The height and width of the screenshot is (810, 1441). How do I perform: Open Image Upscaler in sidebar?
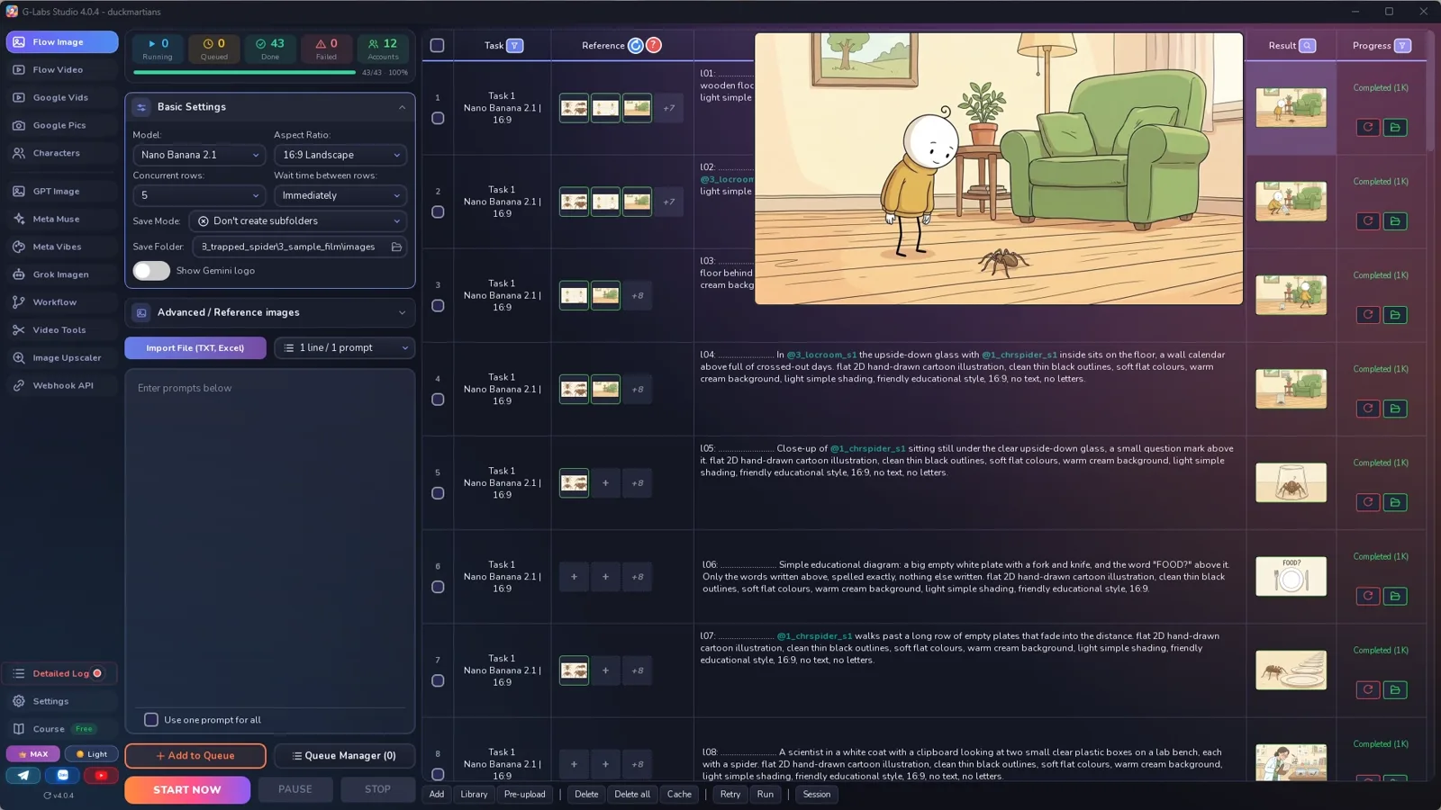61,358
